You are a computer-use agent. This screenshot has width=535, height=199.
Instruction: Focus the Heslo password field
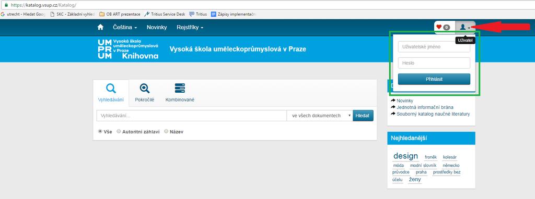pos(434,63)
